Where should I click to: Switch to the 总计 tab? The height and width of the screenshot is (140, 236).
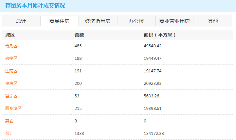coord(21,21)
